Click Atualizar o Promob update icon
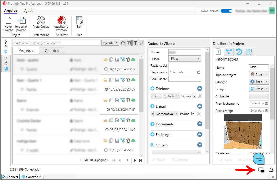 pyautogui.click(x=61, y=24)
